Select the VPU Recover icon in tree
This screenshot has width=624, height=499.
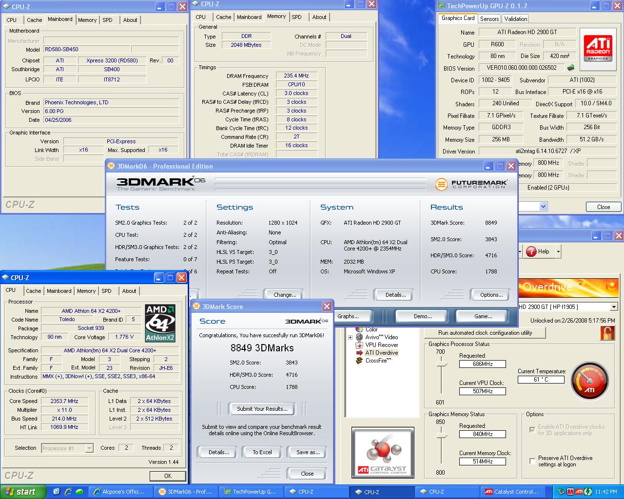359,345
